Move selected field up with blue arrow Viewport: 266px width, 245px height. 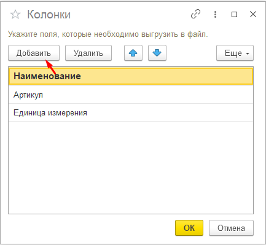133,53
